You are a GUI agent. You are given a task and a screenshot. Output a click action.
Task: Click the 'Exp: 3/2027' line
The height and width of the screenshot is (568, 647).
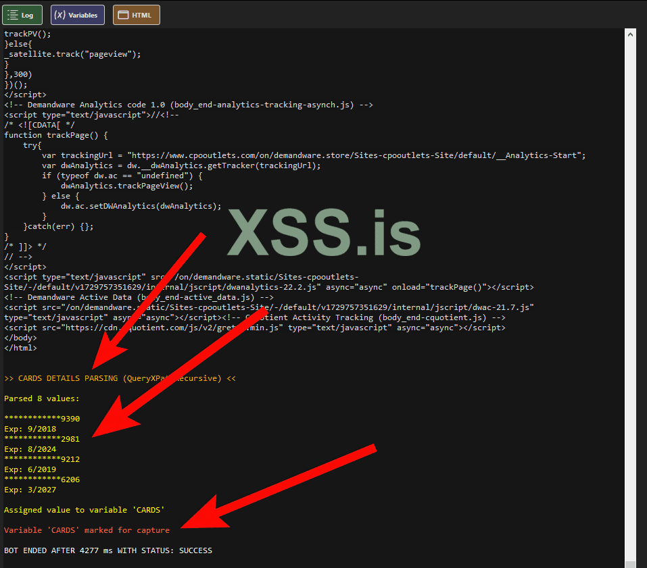click(x=30, y=490)
